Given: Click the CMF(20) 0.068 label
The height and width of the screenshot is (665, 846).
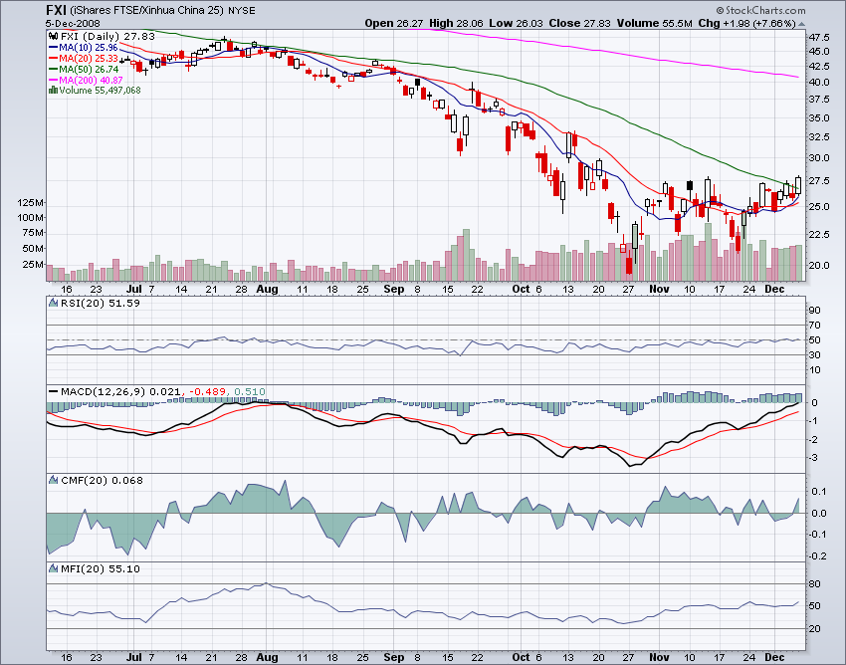Looking at the screenshot, I should point(102,480).
